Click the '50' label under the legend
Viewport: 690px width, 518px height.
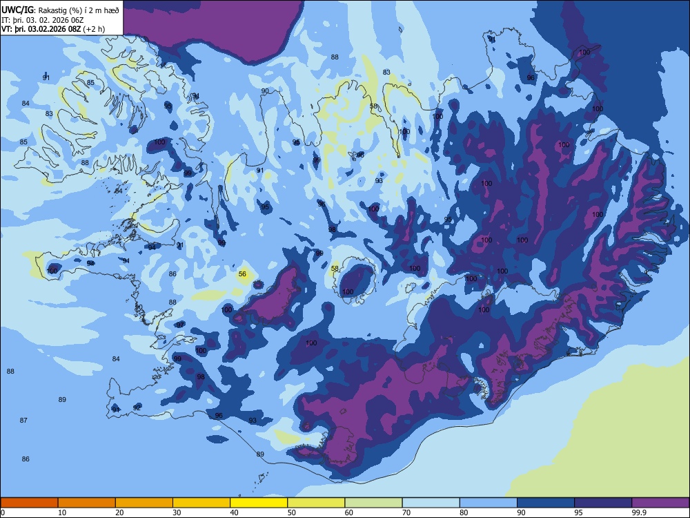[x=292, y=512]
